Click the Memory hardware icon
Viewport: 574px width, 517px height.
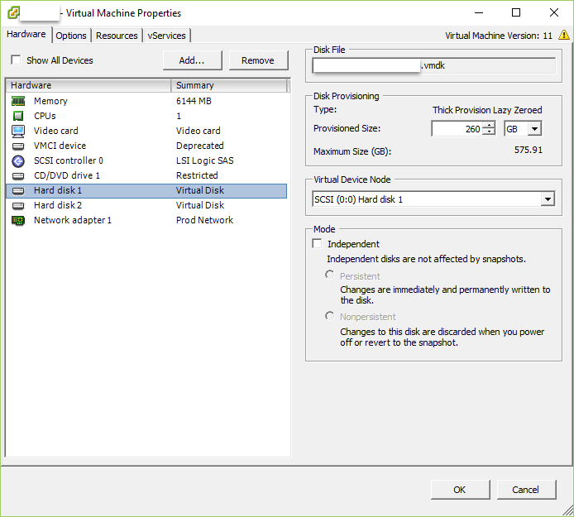pyautogui.click(x=18, y=101)
